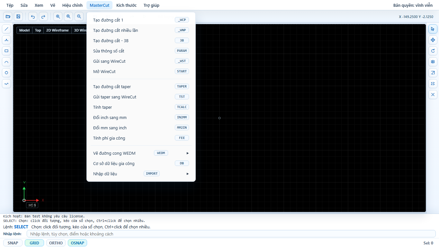Expand the Nhập dữ liệu submenu

[x=141, y=174]
